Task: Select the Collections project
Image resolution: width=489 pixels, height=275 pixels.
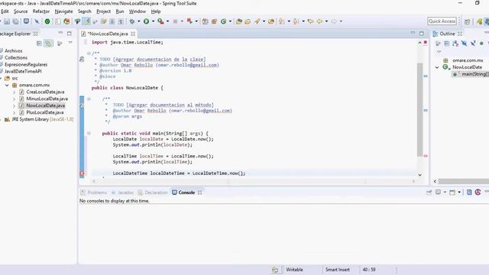Action: point(16,58)
